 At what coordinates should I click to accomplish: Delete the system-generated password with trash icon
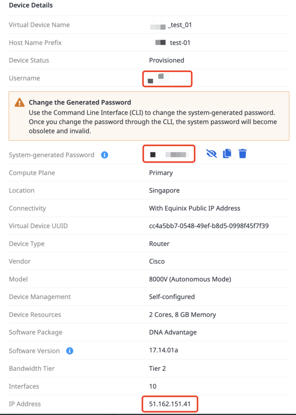coord(242,153)
